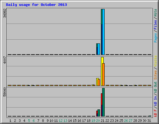Click day label 14 on the x-axis

[x=70, y=121]
